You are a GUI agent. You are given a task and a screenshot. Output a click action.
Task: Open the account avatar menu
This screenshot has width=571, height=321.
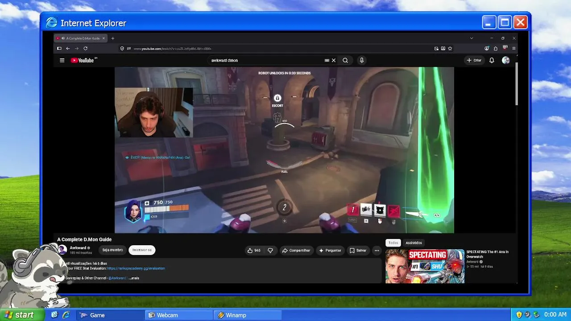(506, 60)
